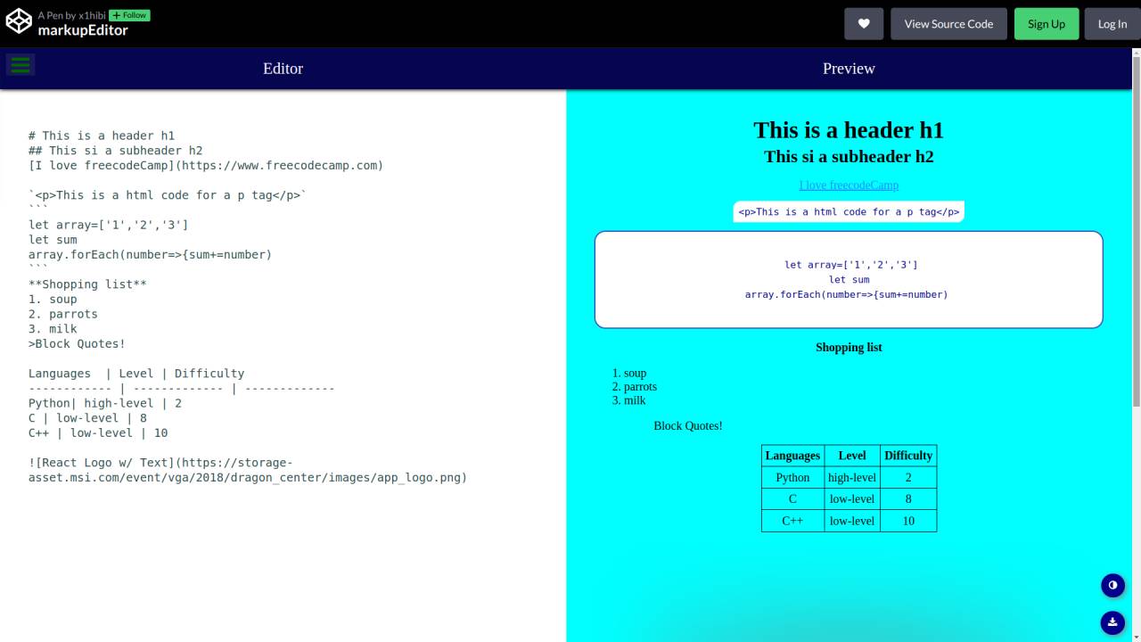This screenshot has height=642, width=1141.
Task: Click the 'high-level' table cell
Action: [x=852, y=478]
